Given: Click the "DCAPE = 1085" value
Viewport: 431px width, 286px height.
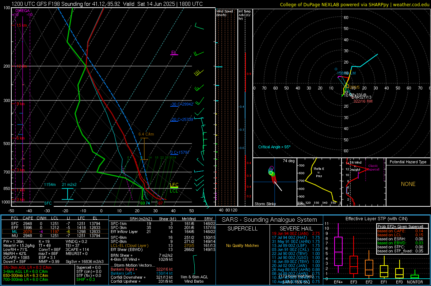Looking at the screenshot, I should click(16, 258).
